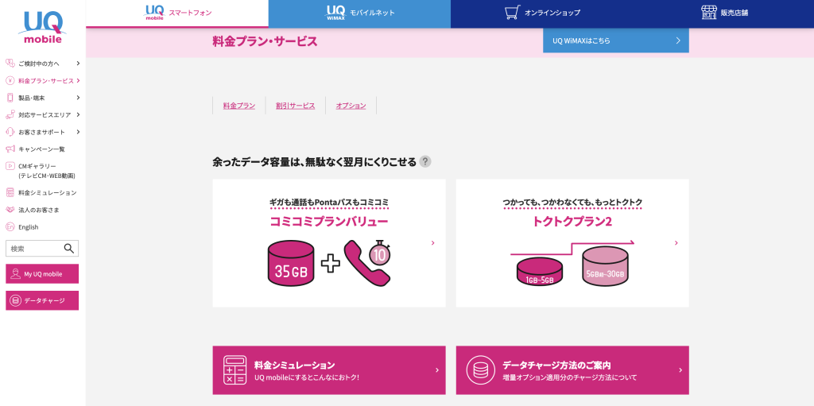Expand the ご検討中の方へ sidebar chevron
814x406 pixels.
78,64
